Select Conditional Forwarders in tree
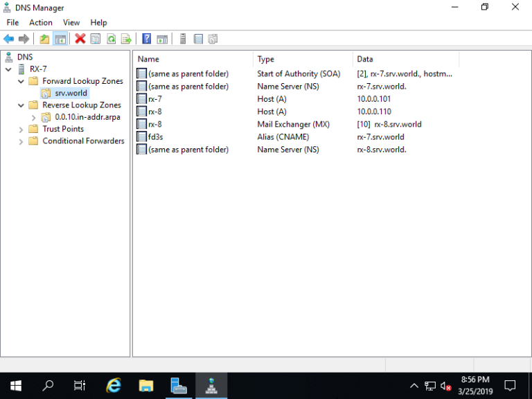The height and width of the screenshot is (399, 532). point(83,141)
